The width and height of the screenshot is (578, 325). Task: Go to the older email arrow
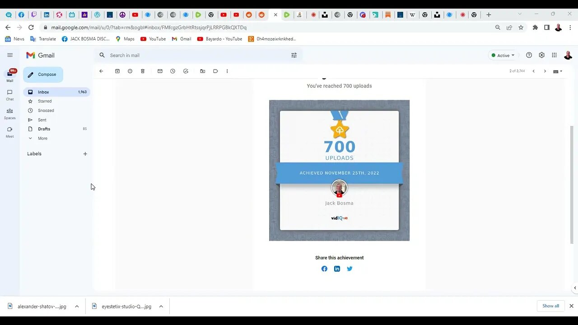[545, 71]
